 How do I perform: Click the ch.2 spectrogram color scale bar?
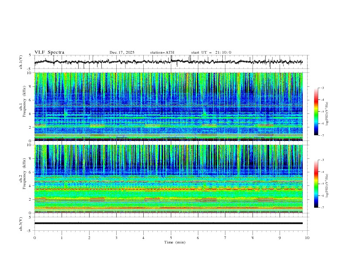(x=316, y=184)
